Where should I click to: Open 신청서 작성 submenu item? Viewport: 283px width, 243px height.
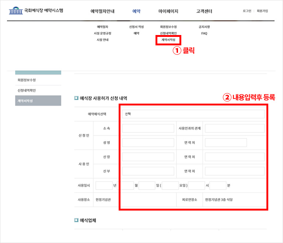pos(136,27)
